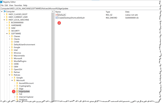The image size is (163, 104).
Task: Collapse the Microsoft key under Policies
Action: tap(12, 81)
